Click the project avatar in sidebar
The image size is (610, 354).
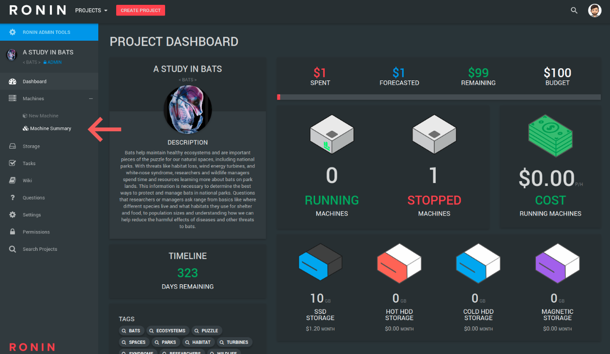(12, 55)
